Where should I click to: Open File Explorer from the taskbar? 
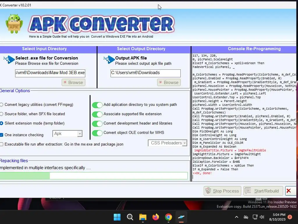143,217
